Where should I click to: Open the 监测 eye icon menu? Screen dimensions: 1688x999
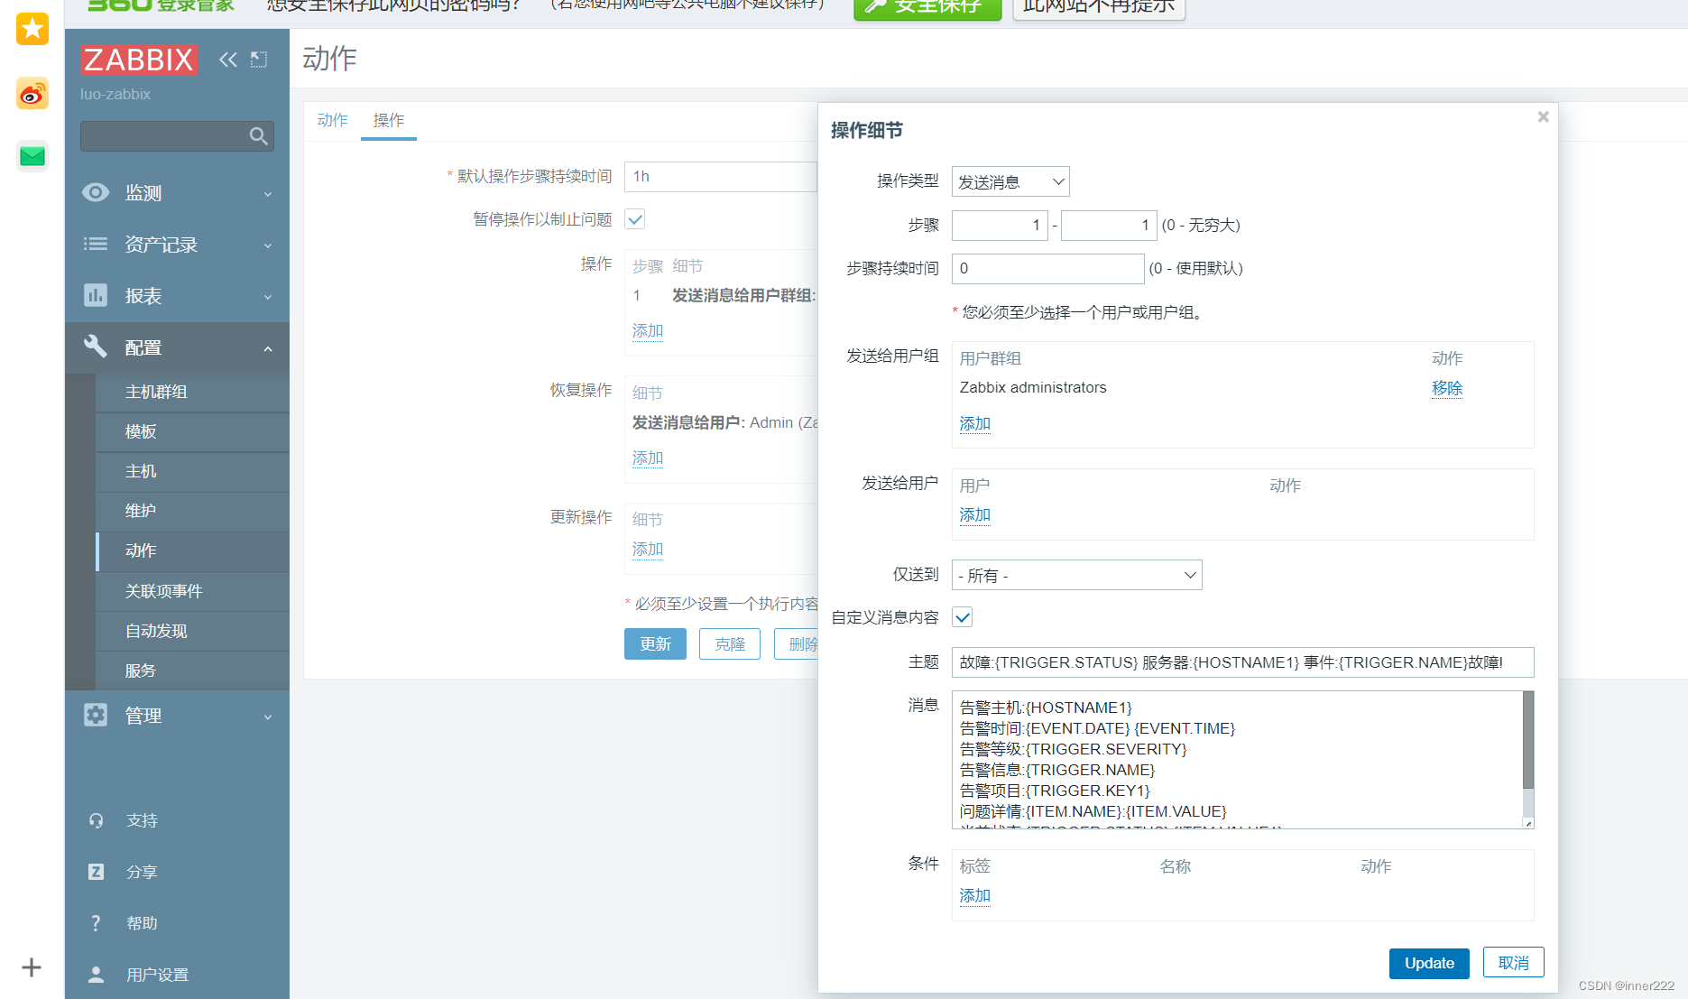[96, 192]
